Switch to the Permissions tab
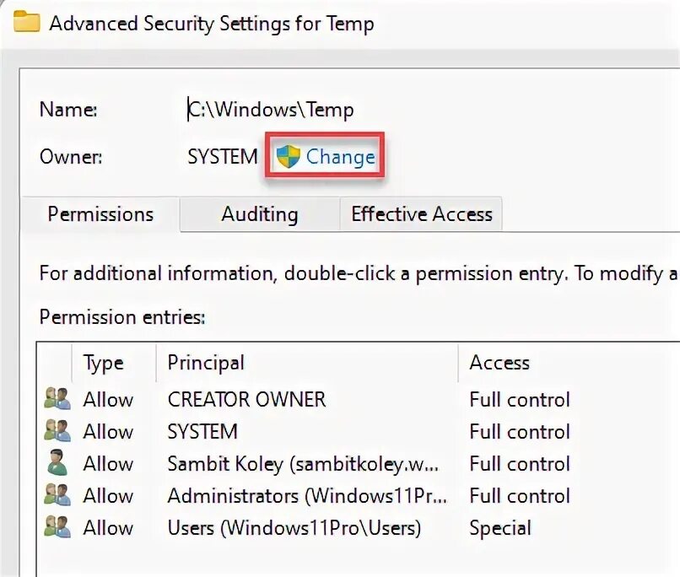680x577 pixels. (100, 214)
